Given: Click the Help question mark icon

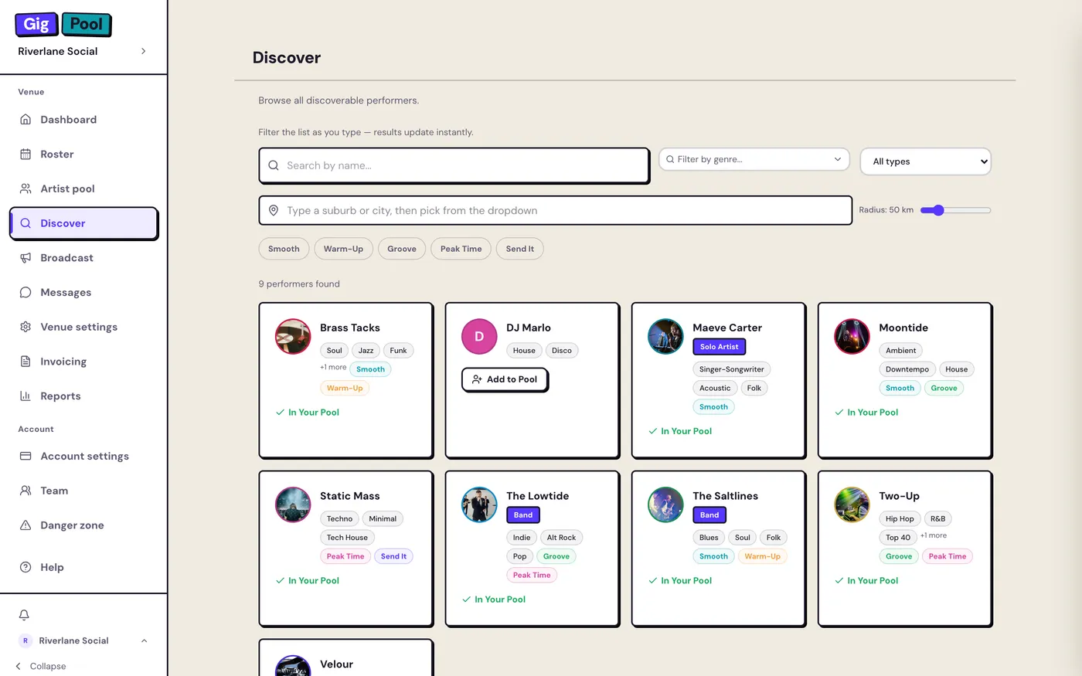Looking at the screenshot, I should click(x=26, y=567).
